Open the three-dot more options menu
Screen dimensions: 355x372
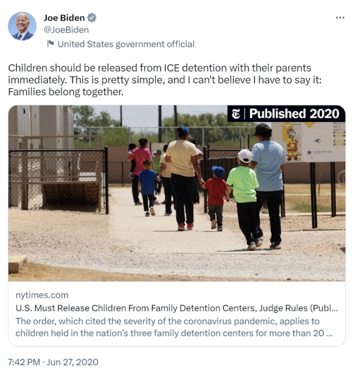pos(340,17)
